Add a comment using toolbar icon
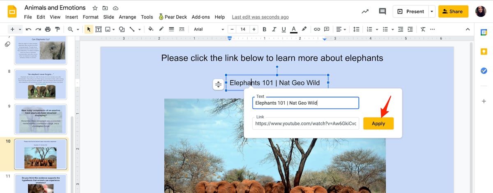Screen dimensions: 493x193 pyautogui.click(x=327, y=29)
